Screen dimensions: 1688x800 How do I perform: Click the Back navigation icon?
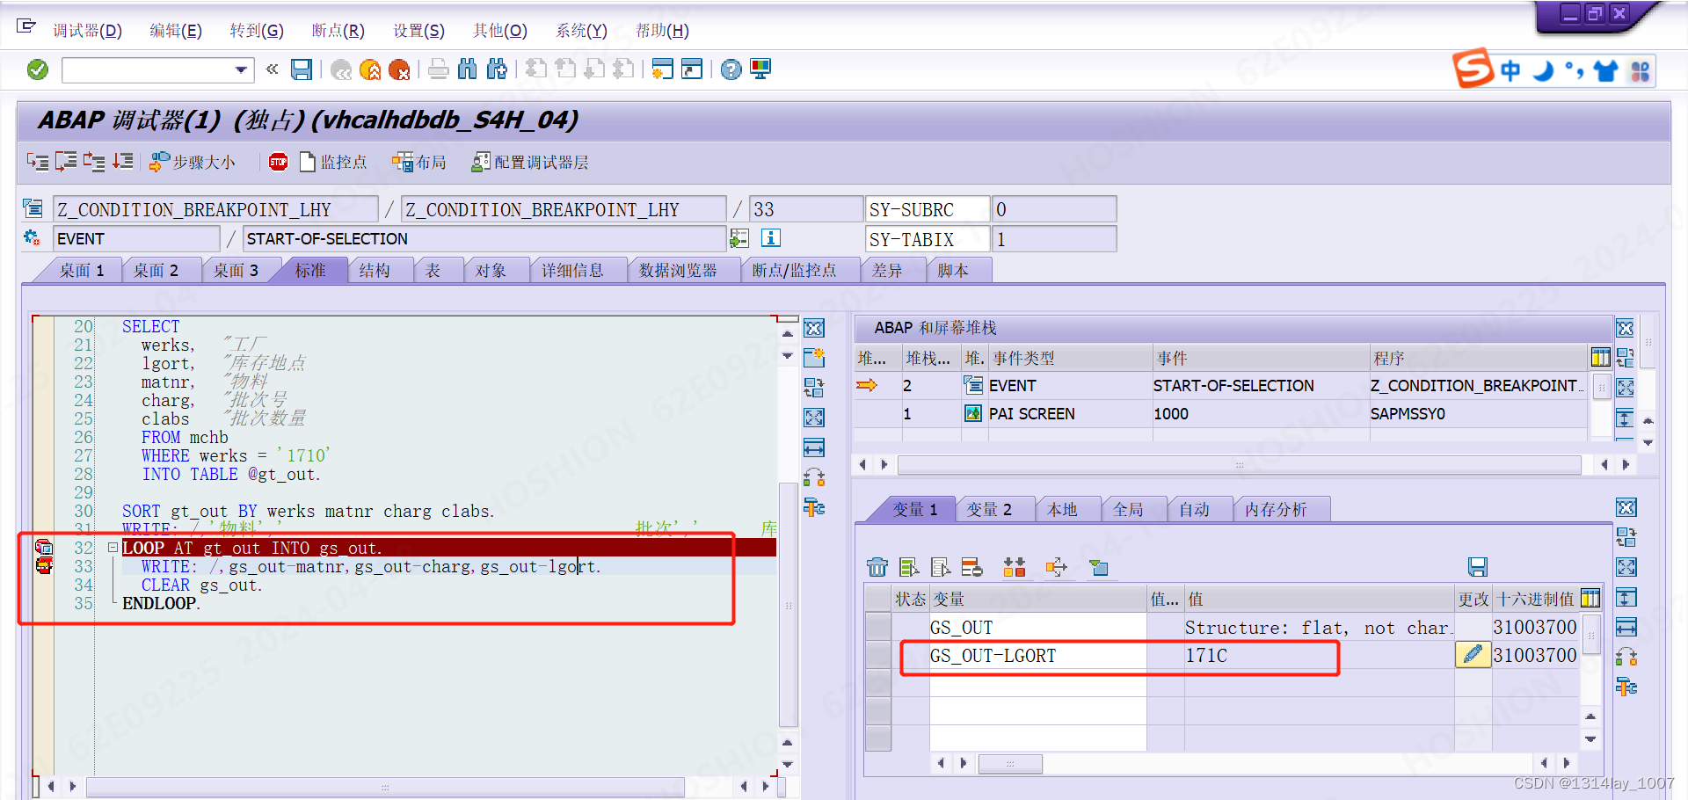tap(341, 69)
